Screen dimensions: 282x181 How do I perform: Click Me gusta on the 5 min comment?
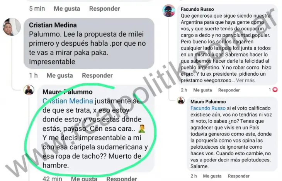coord(67,8)
